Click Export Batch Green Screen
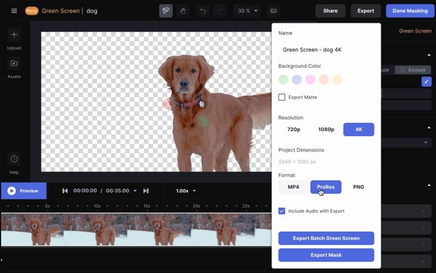Screen dimensions: 436x273 coord(326,238)
